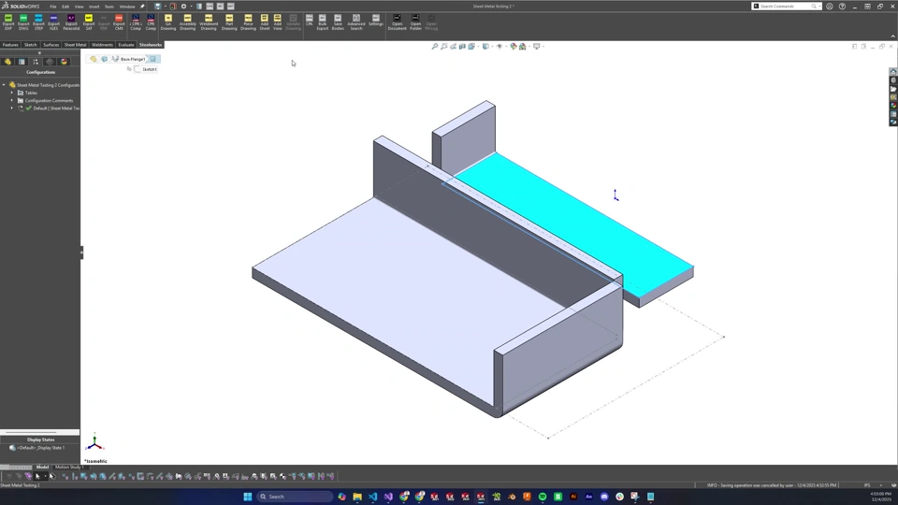Screen dimensions: 898x505
Task: Open the File menu
Action: [x=53, y=7]
